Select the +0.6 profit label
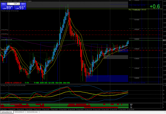166x114 pixels. 155,6
